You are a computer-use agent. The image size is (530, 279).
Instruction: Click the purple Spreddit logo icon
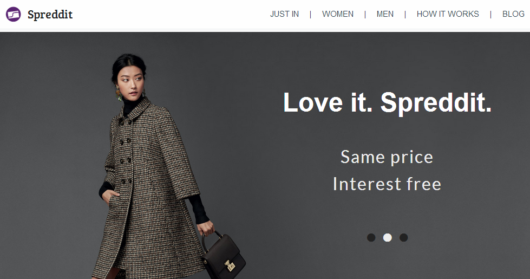13,14
